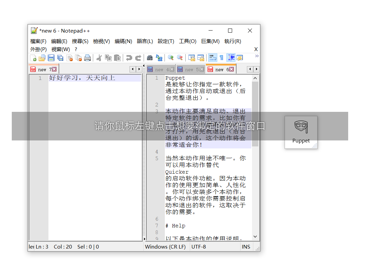The image size is (366, 265).
Task: Open the 編碼(N) encoding menu
Action: (x=123, y=41)
